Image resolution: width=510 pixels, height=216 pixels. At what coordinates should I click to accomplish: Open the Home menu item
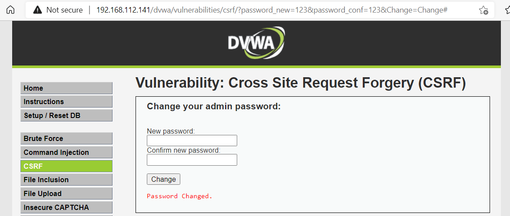pyautogui.click(x=66, y=88)
